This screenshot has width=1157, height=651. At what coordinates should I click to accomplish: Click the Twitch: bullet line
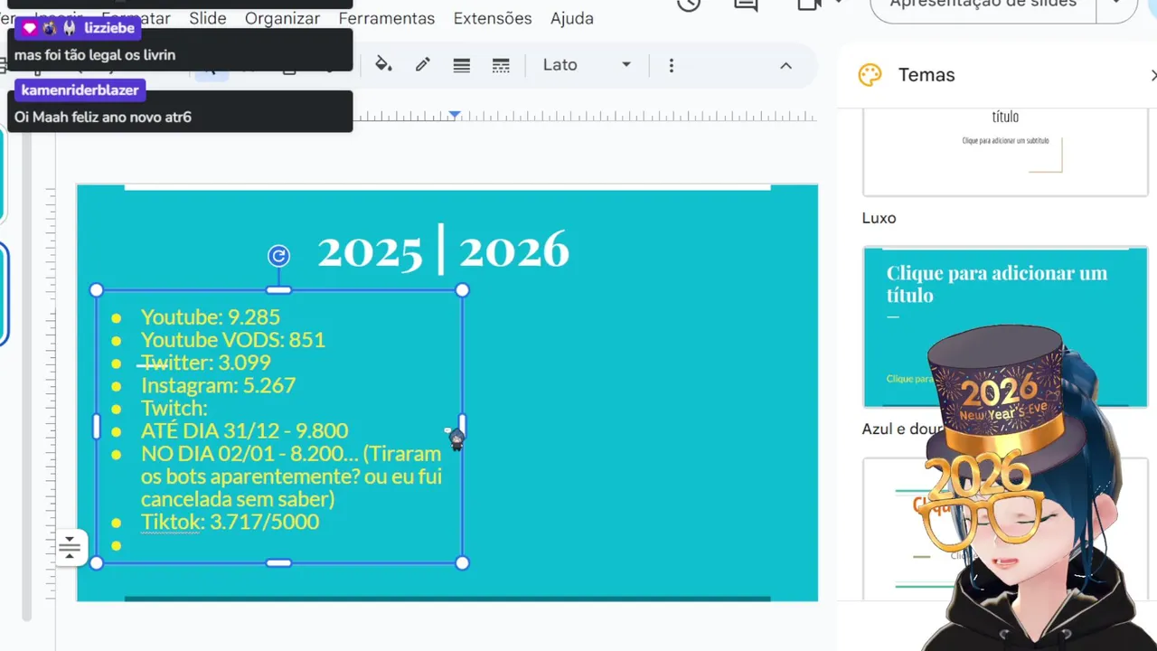[174, 408]
